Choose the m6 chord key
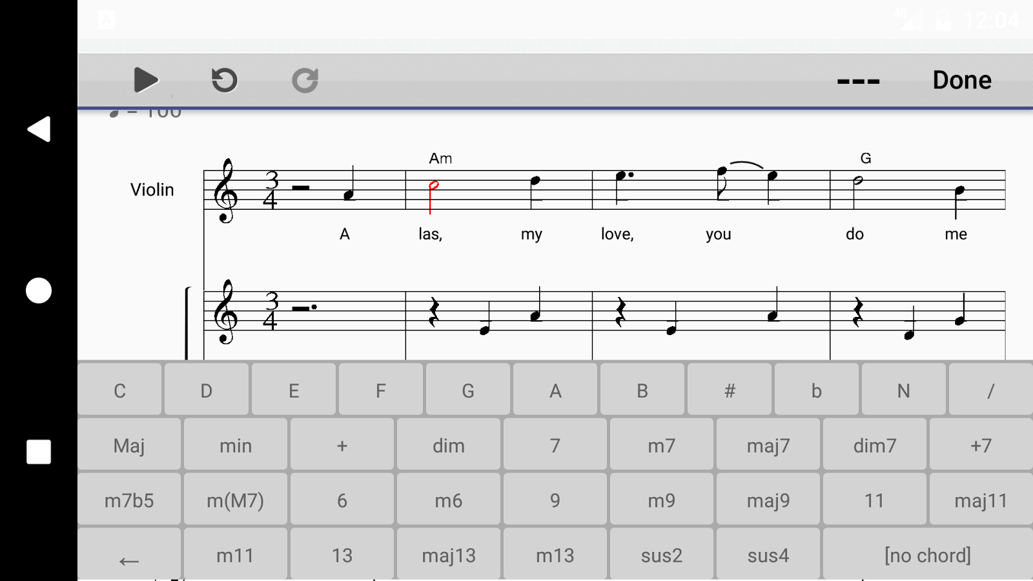The image size is (1033, 581). point(449,499)
